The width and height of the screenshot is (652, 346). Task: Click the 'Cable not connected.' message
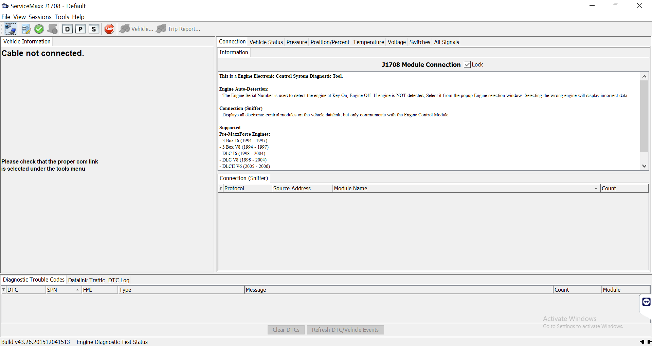tap(43, 53)
